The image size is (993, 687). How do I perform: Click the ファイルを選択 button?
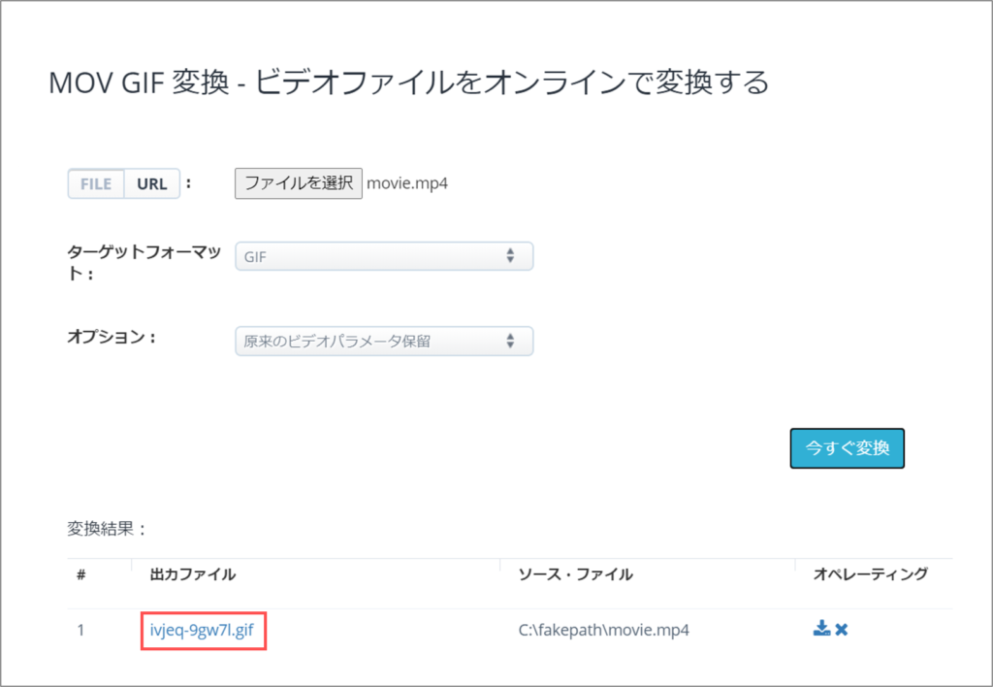point(299,183)
